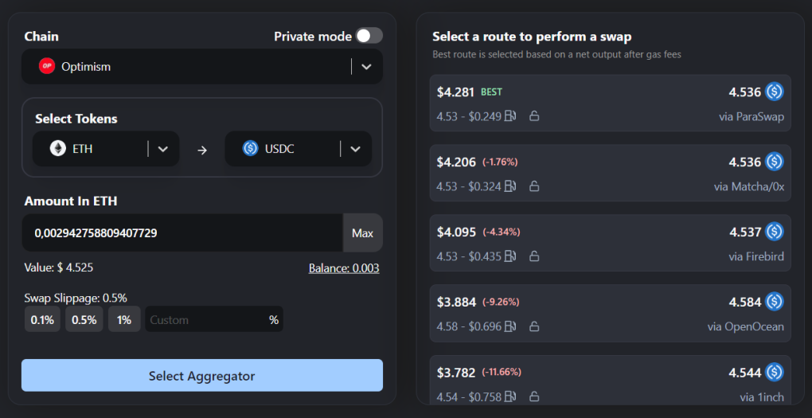
Task: Set swap slippage to 0.1%
Action: click(x=42, y=319)
